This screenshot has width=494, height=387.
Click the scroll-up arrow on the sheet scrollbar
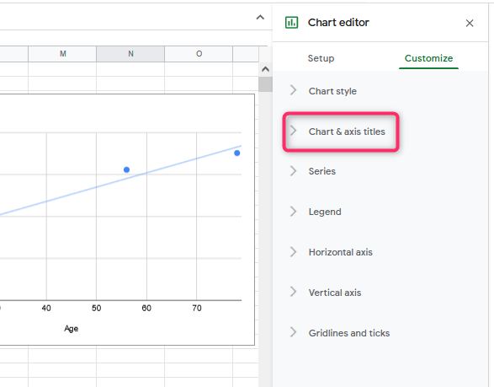(x=265, y=69)
